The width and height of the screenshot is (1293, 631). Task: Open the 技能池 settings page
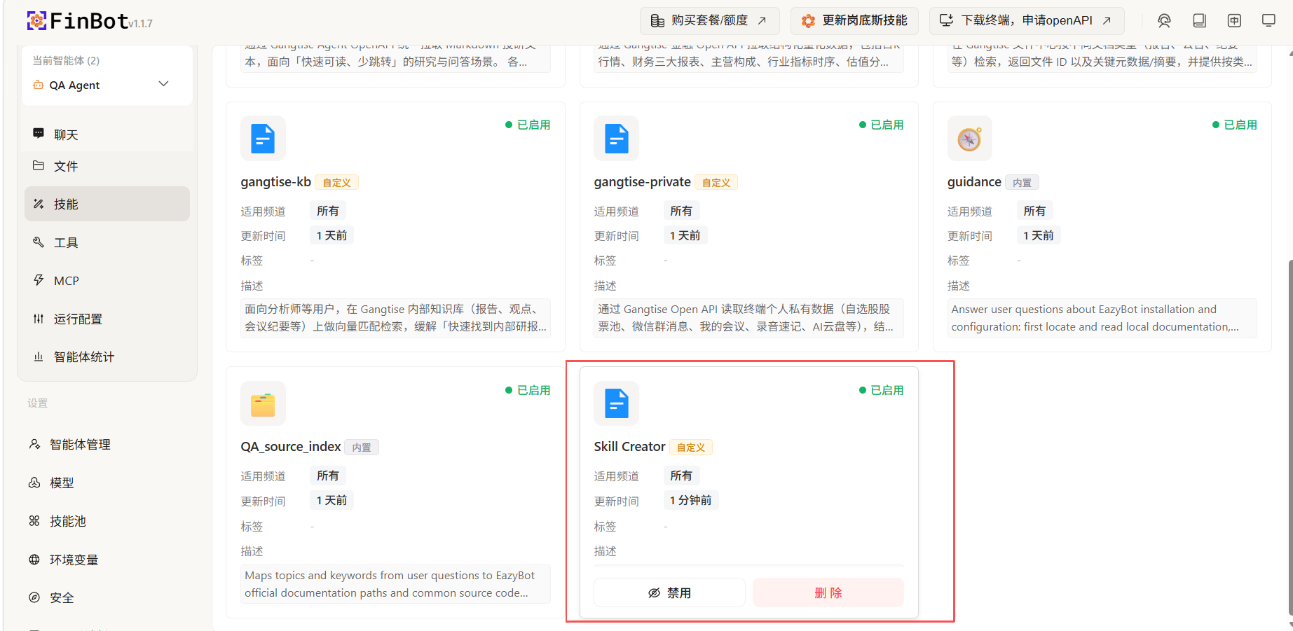pos(107,521)
